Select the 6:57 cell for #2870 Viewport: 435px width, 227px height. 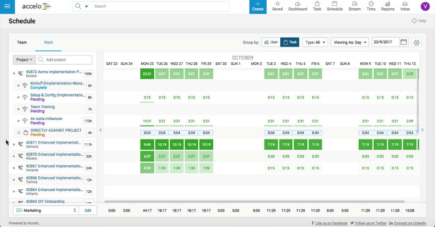pyautogui.click(x=147, y=156)
